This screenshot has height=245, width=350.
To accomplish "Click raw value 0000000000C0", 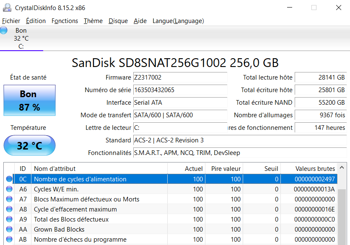I will 314,219.
